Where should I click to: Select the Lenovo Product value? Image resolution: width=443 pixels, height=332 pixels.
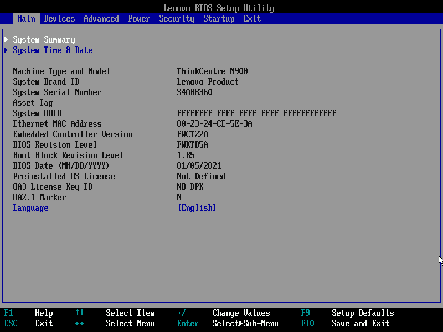coord(208,81)
